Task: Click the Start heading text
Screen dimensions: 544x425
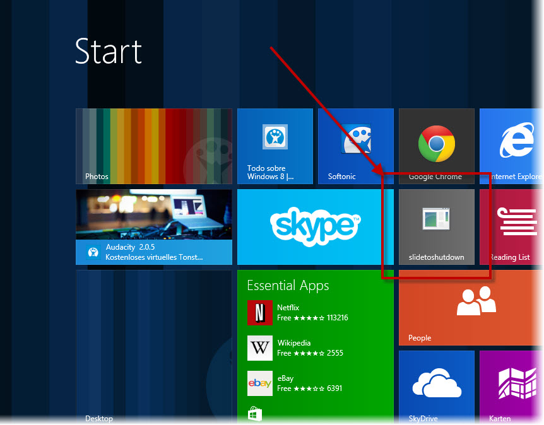Action: coord(108,51)
